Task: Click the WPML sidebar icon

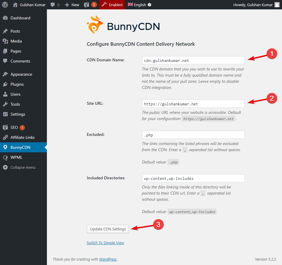Action: click(x=5, y=158)
